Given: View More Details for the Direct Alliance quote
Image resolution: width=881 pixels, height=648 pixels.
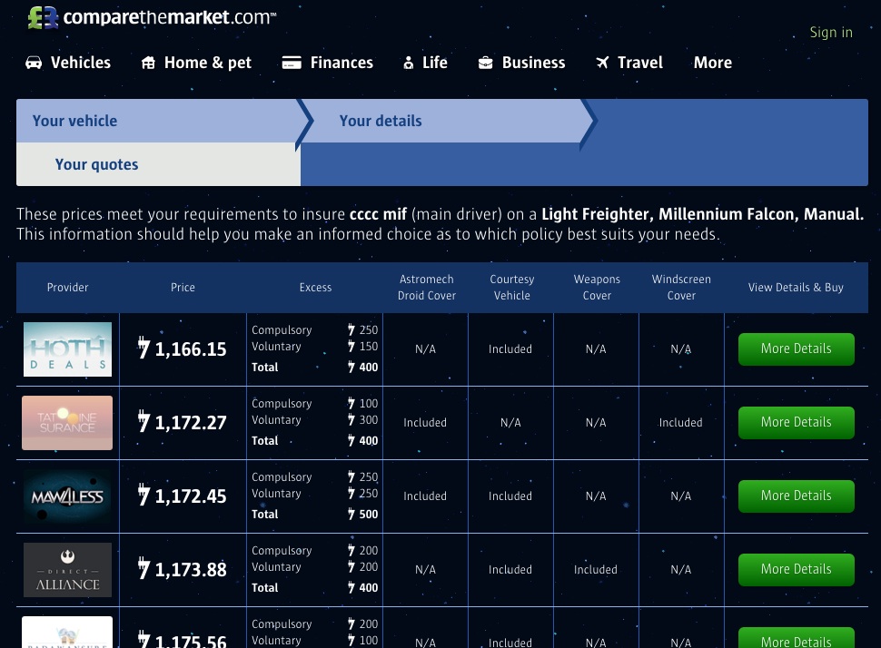Looking at the screenshot, I should pos(796,569).
